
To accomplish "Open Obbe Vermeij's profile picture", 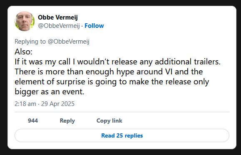I will click(25, 21).
